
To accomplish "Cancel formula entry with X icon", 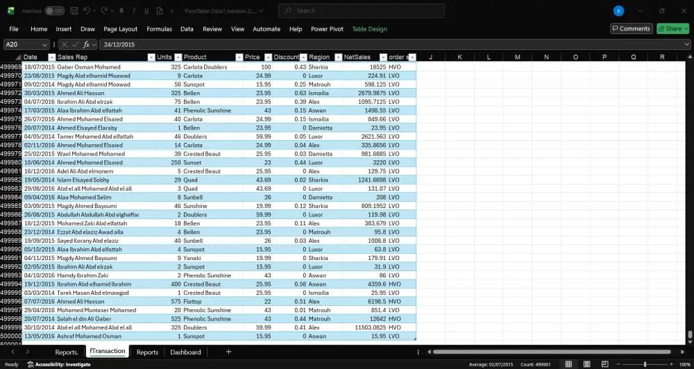I will point(64,44).
